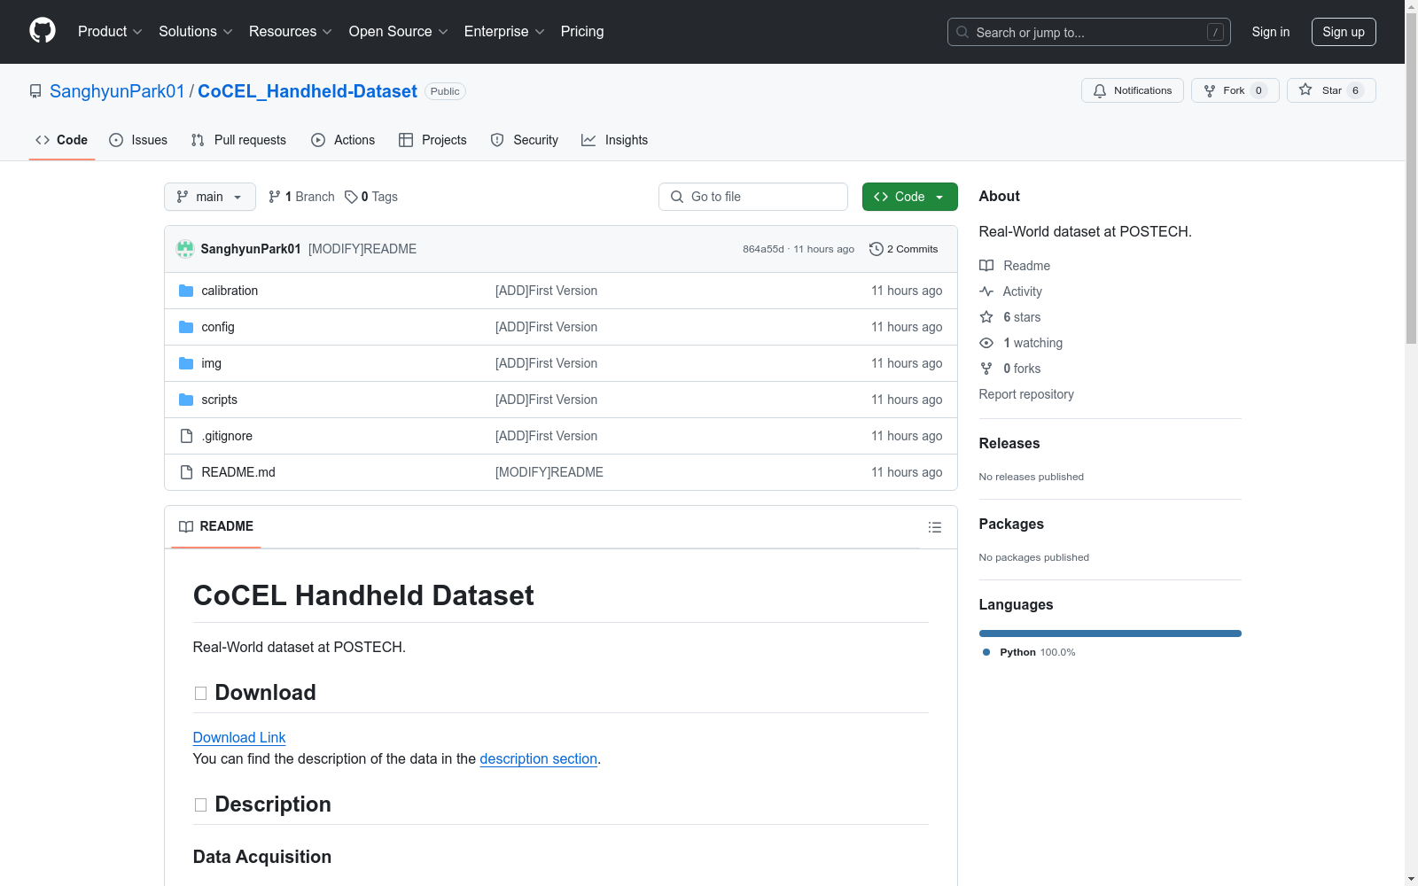This screenshot has width=1418, height=886.
Task: Open the img folder
Action: [211, 363]
